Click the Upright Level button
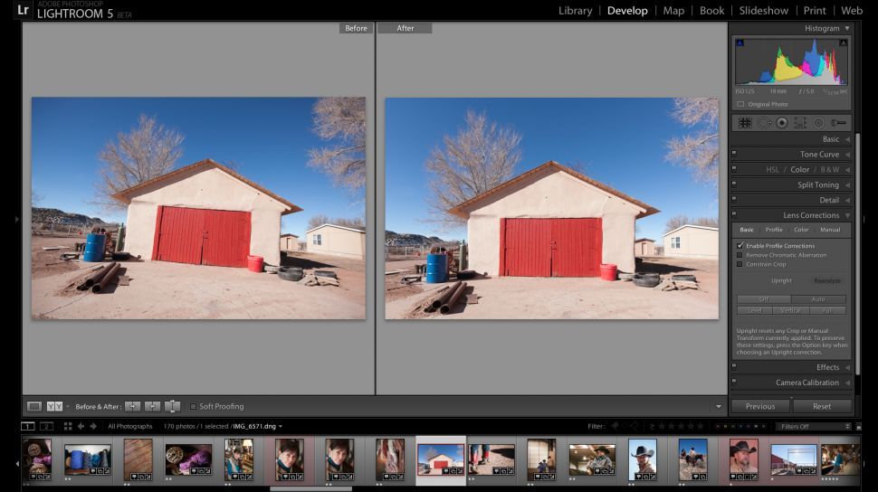 (754, 310)
